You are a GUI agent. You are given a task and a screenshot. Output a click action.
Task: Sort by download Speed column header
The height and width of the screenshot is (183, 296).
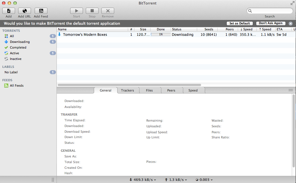pyautogui.click(x=247, y=29)
